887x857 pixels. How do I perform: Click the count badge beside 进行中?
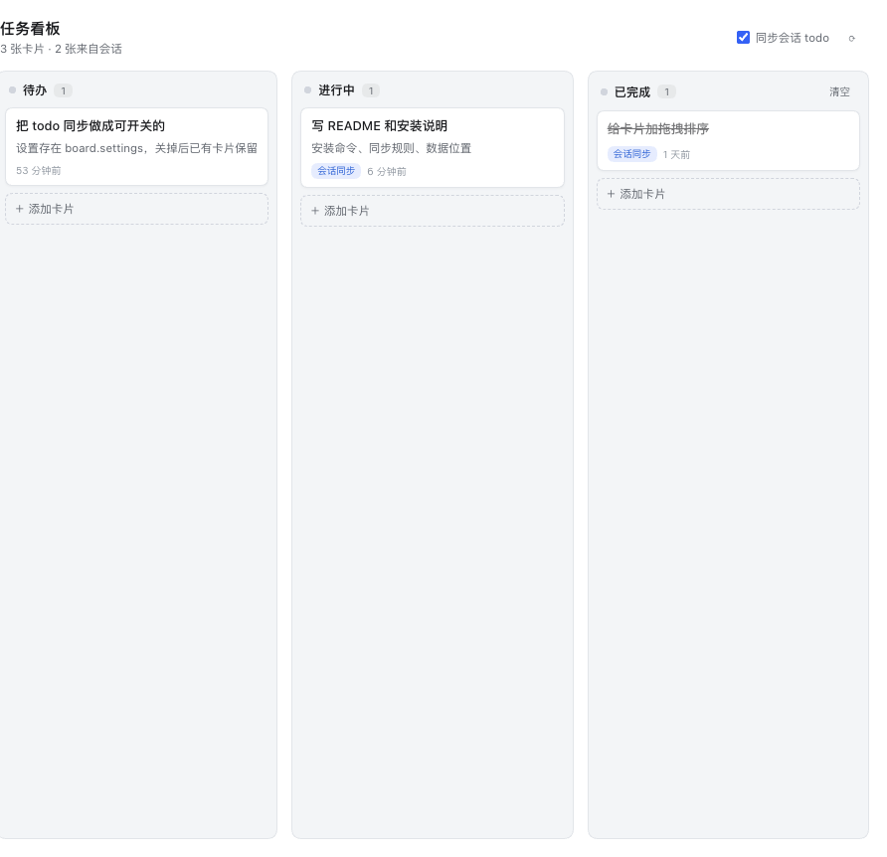pyautogui.click(x=371, y=90)
